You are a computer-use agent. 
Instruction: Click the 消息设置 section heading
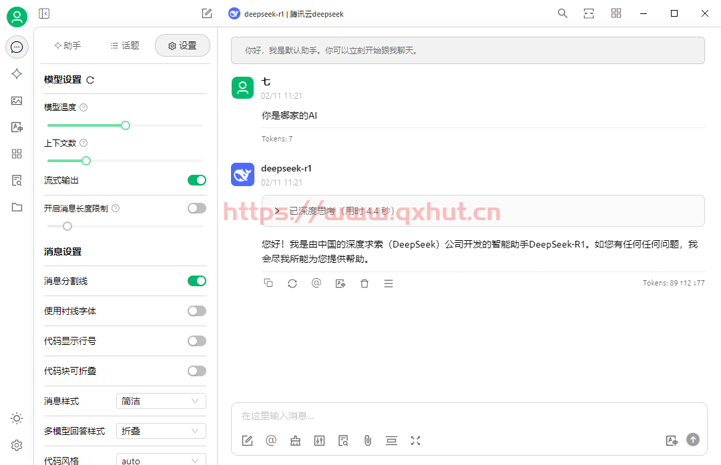pyautogui.click(x=63, y=252)
